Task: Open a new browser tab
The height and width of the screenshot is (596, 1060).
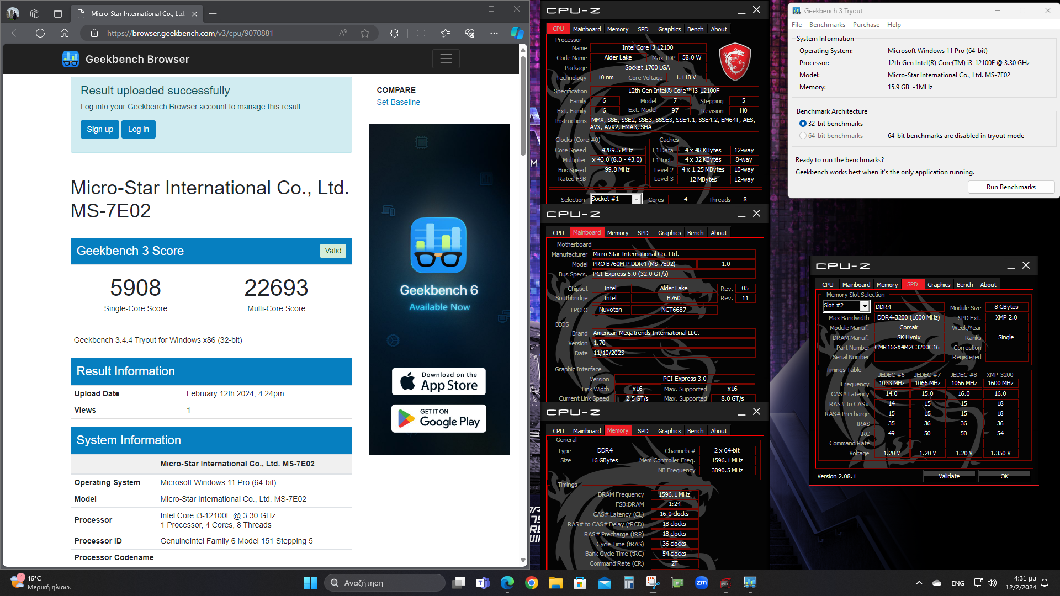Action: (x=213, y=13)
